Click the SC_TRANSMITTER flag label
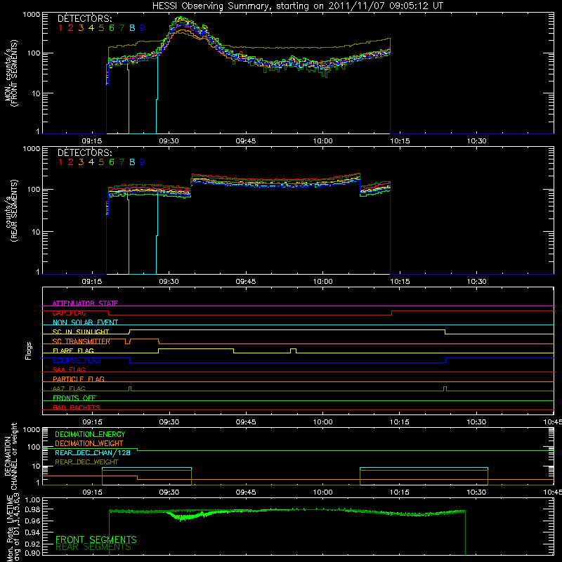This screenshot has height=562, width=562. coord(81,341)
